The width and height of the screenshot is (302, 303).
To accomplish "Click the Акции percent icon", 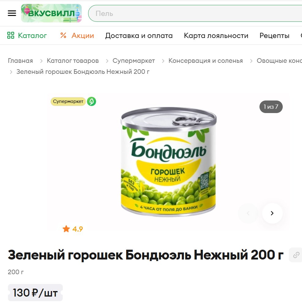I will coord(63,35).
